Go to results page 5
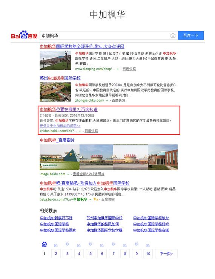The width and height of the screenshot is (215, 279). pos(91,254)
